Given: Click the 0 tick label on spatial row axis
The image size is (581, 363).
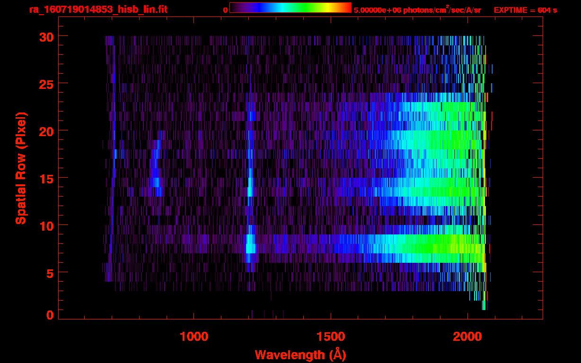Looking at the screenshot, I should (50, 315).
